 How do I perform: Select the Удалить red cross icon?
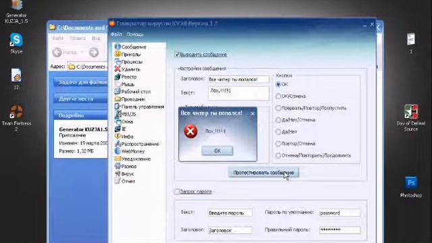point(117,69)
